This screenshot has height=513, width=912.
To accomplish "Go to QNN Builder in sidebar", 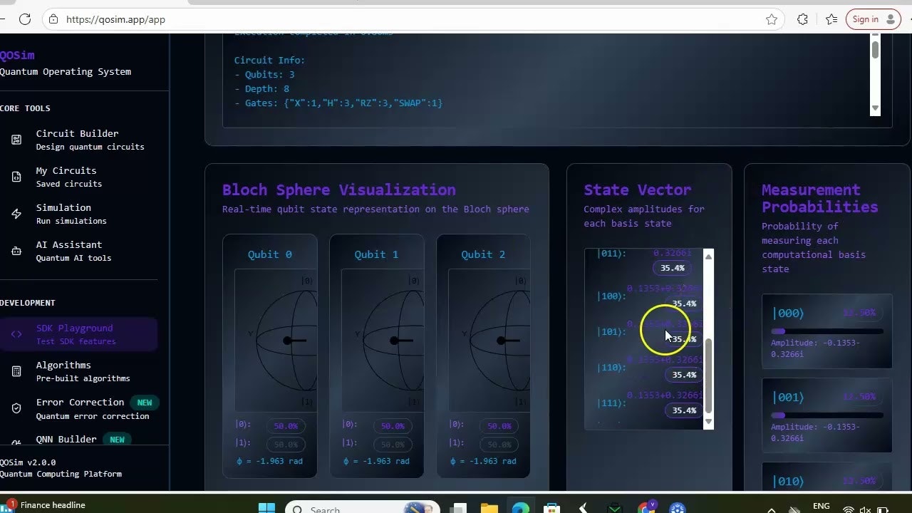I will (66, 439).
